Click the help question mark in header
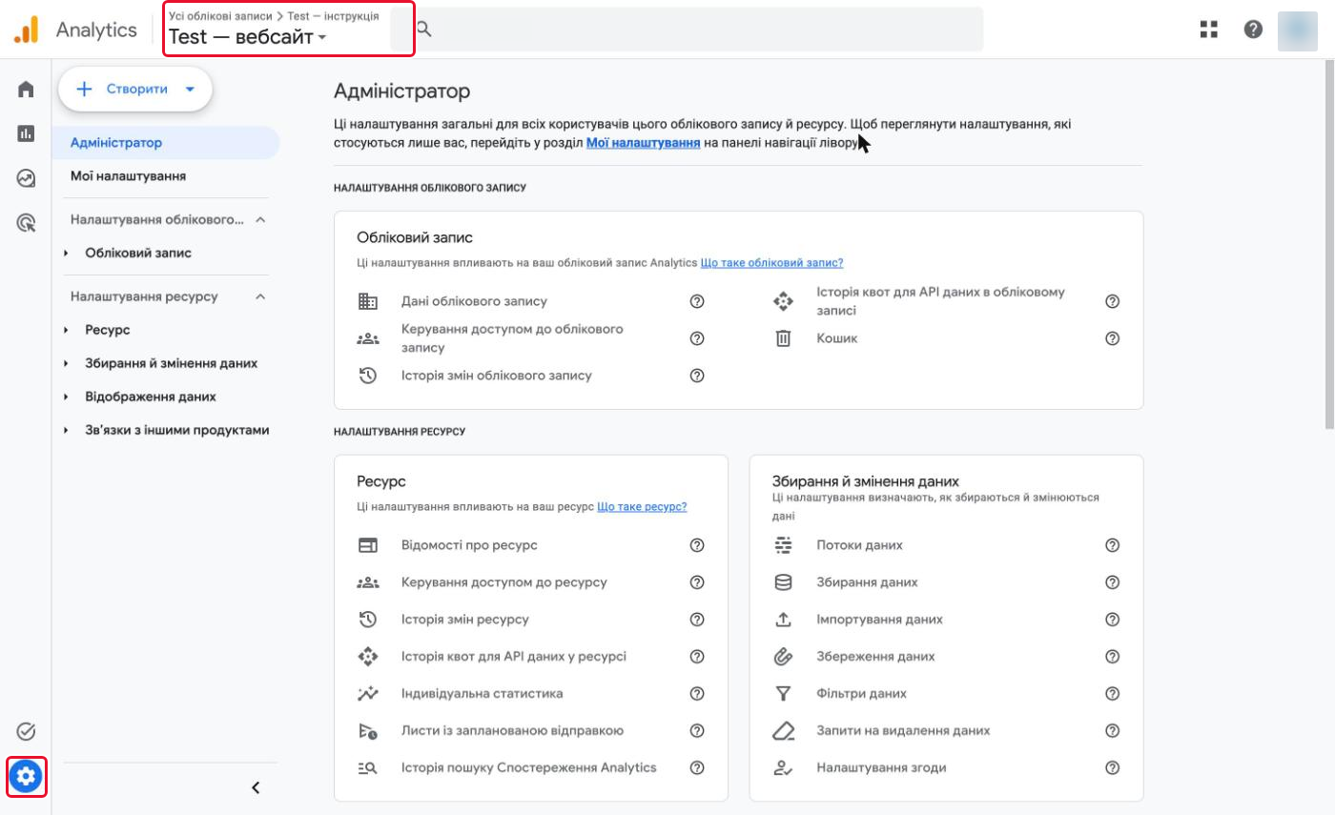Viewport: 1335px width, 815px height. [x=1253, y=30]
